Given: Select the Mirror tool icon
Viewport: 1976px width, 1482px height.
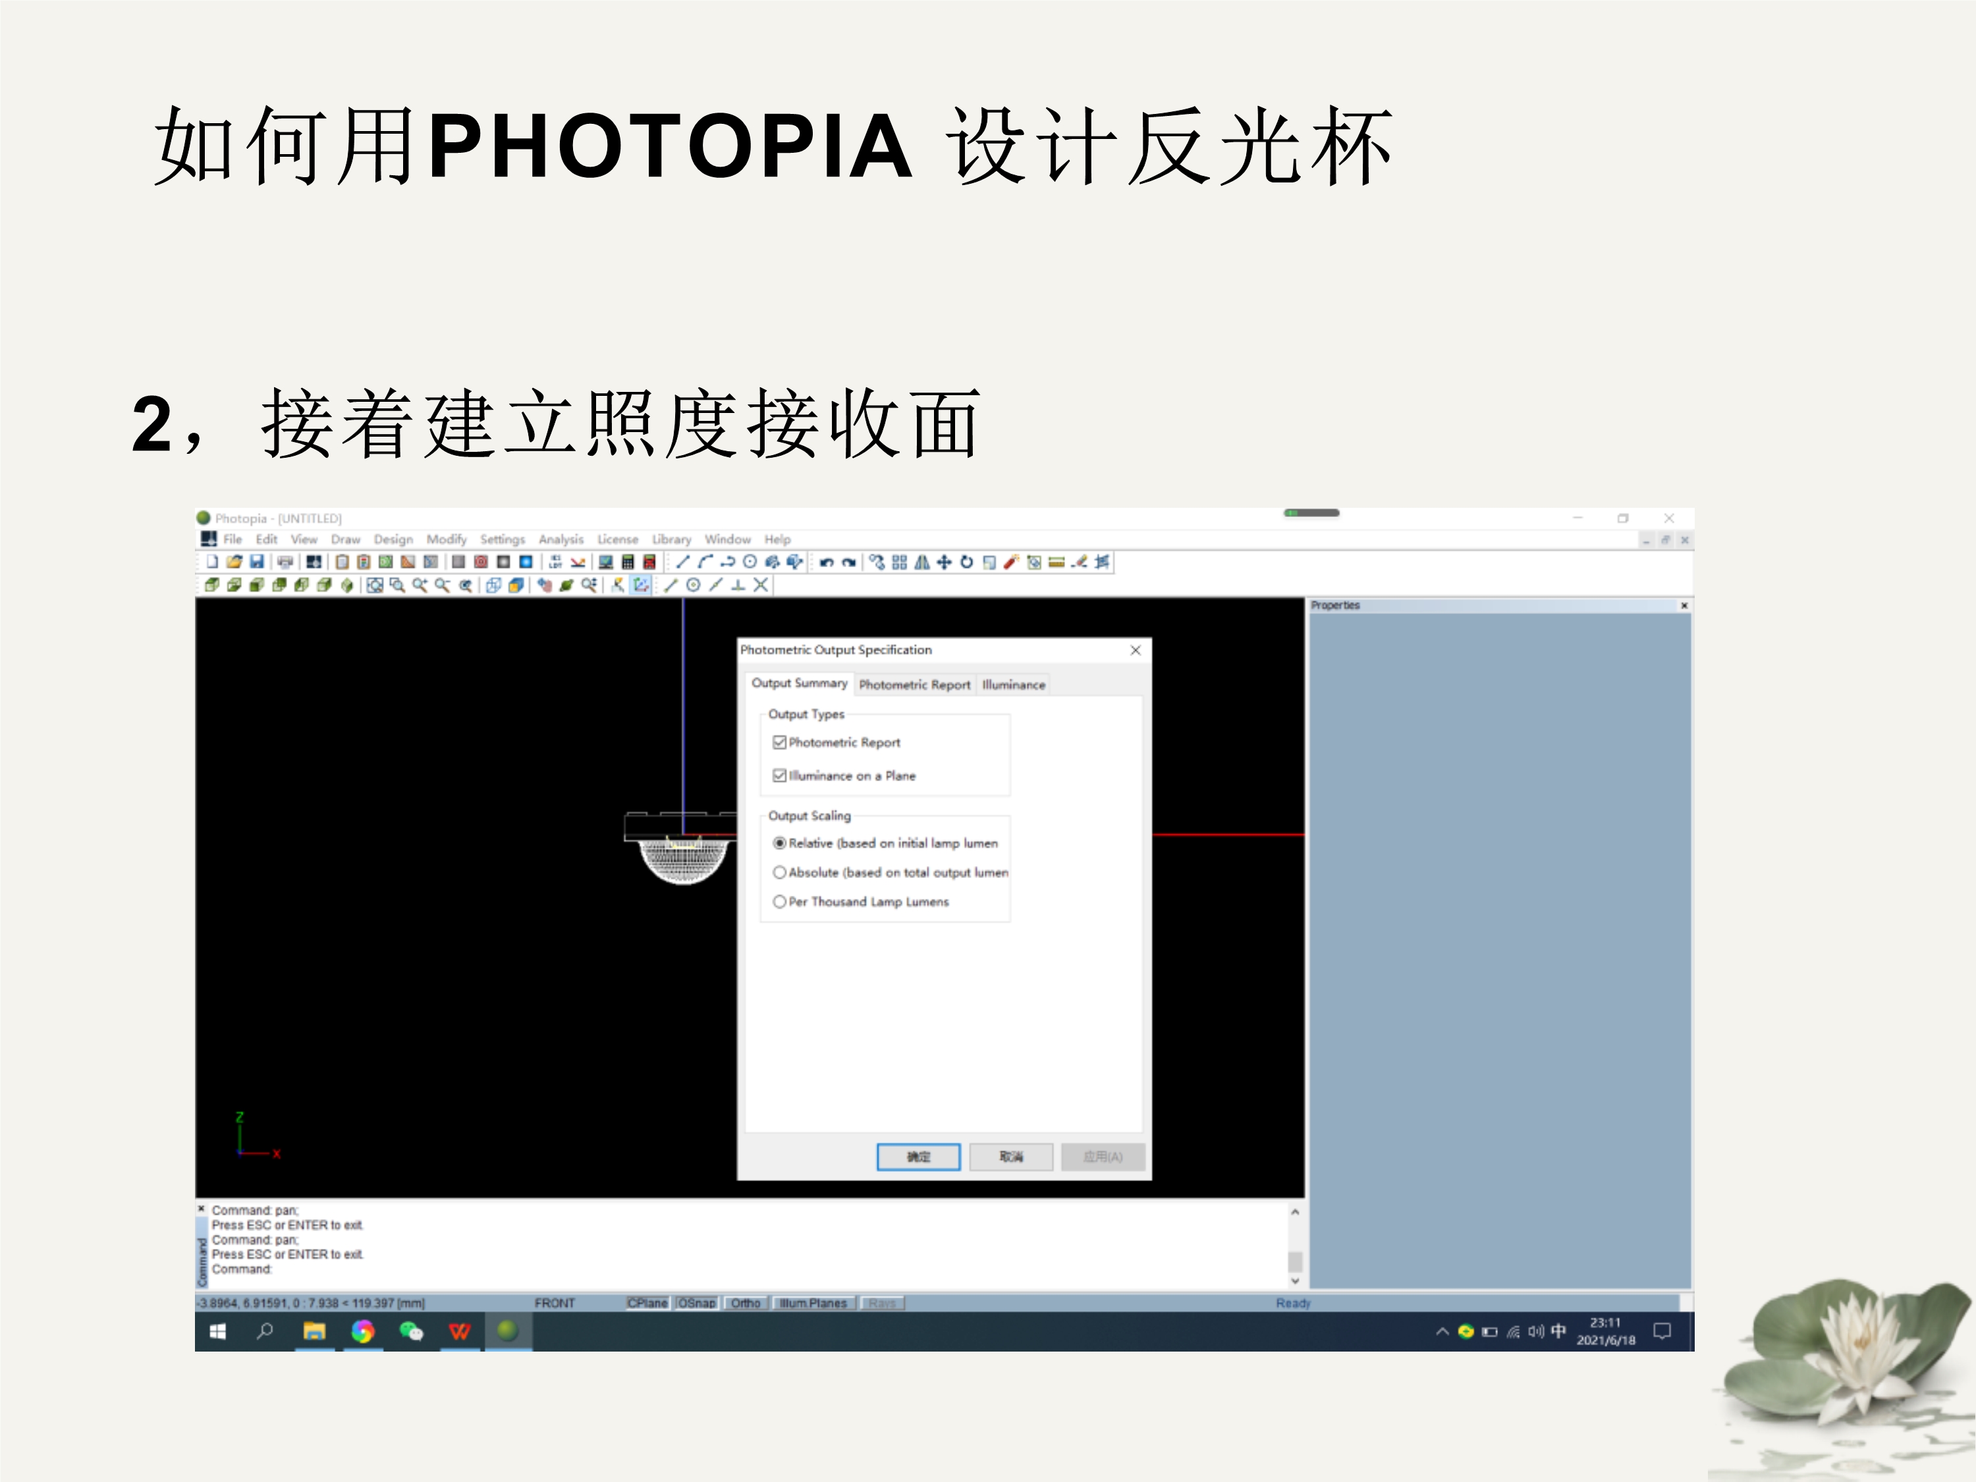Looking at the screenshot, I should [x=922, y=562].
